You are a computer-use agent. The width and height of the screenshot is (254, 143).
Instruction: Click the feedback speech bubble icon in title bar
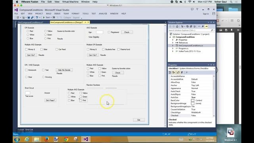pos(192,10)
